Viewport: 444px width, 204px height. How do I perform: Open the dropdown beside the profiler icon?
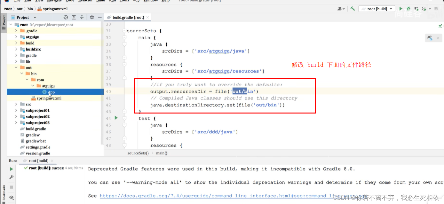[x=430, y=9]
